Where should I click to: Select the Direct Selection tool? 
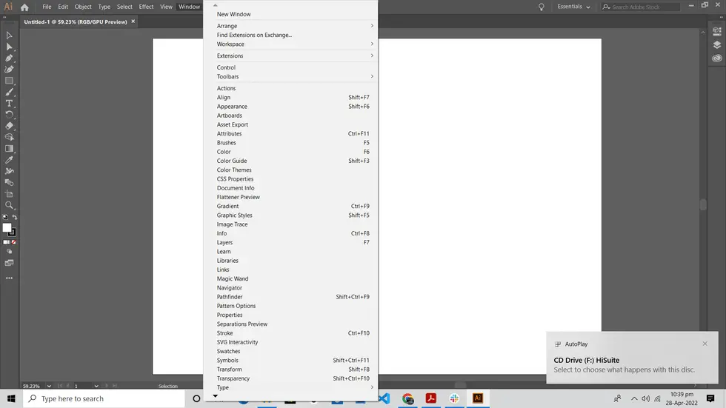pos(9,47)
